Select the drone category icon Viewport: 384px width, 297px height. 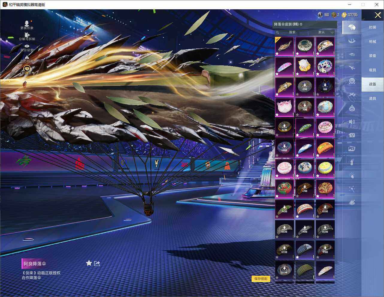click(352, 54)
